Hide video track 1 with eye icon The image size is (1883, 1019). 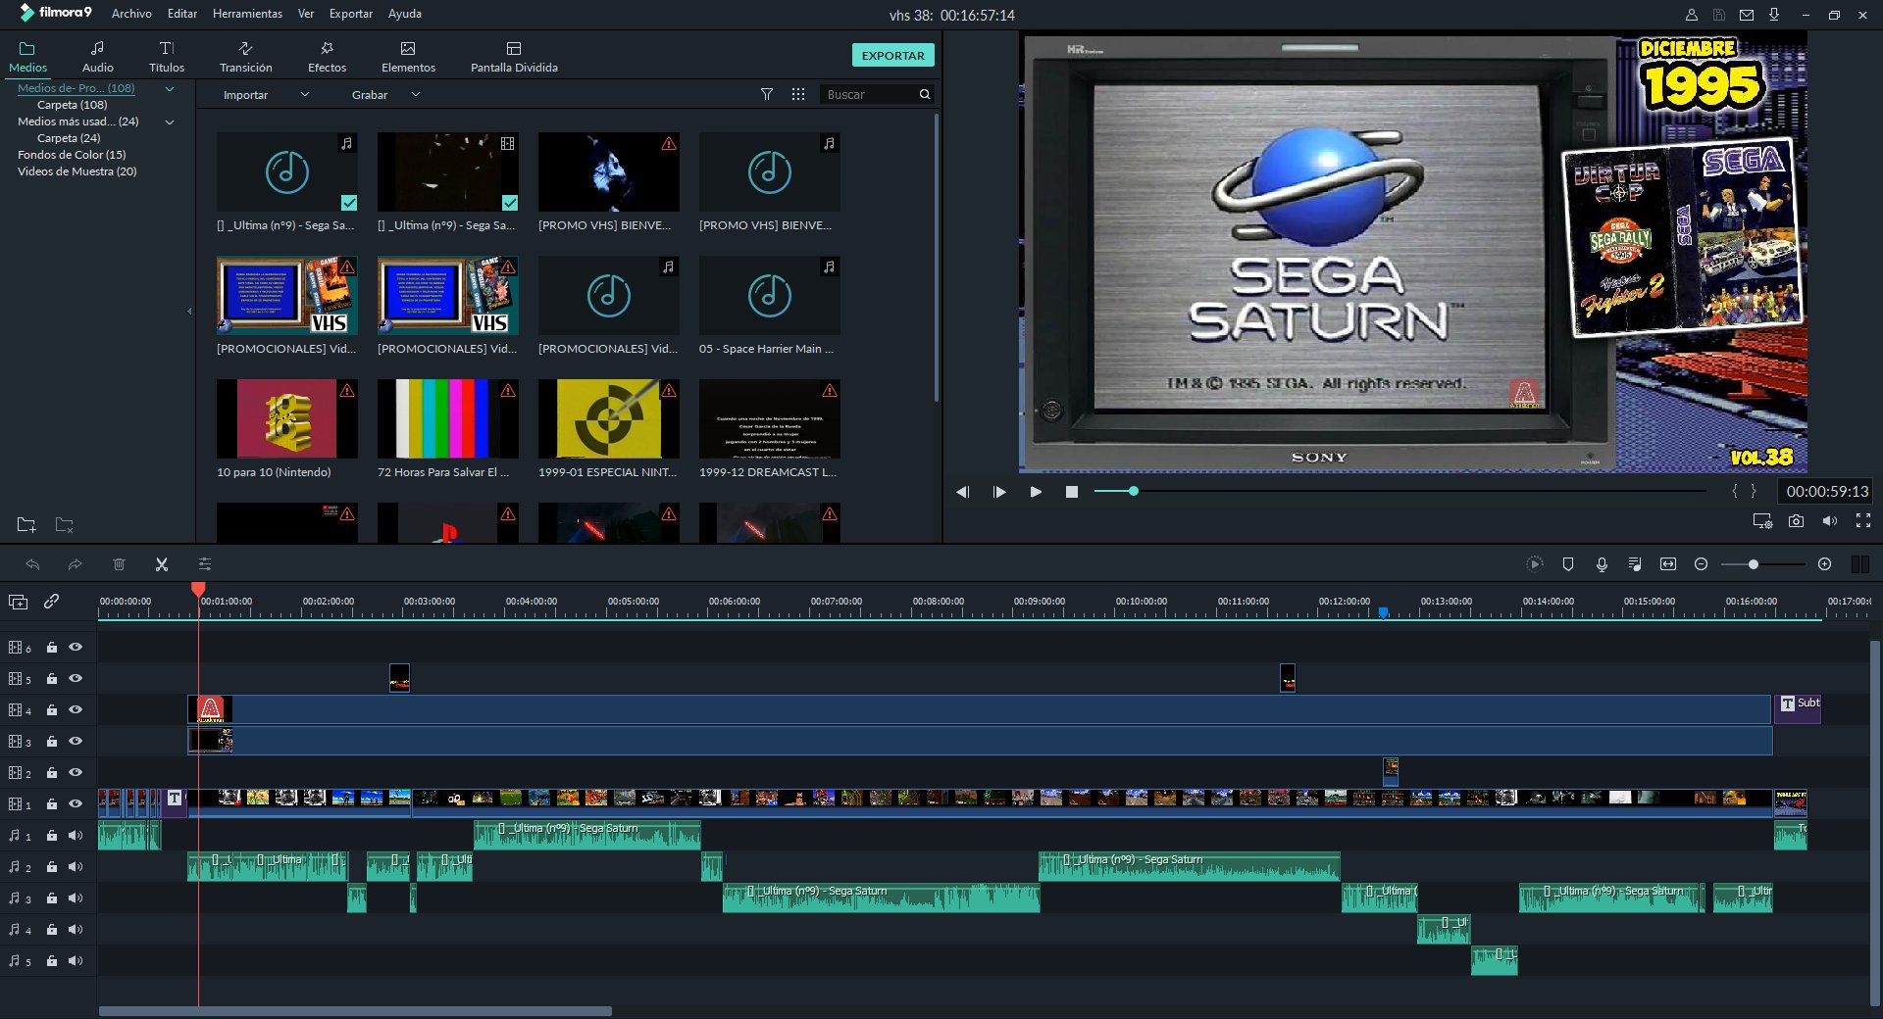(76, 803)
